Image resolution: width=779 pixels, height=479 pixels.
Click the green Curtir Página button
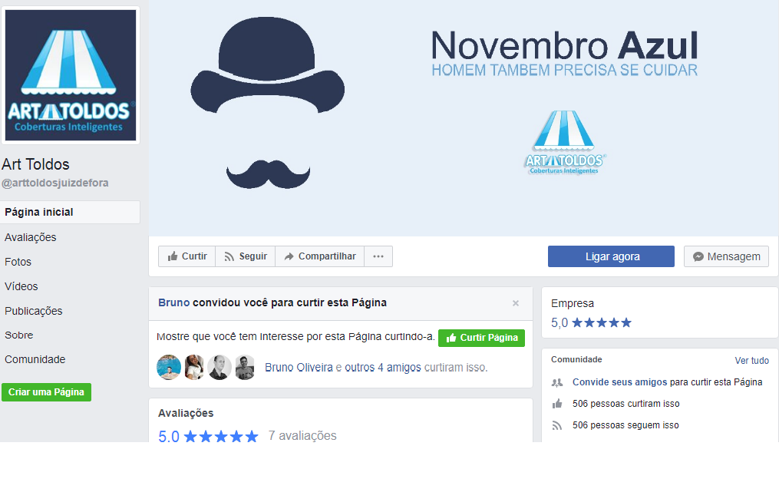tap(481, 338)
